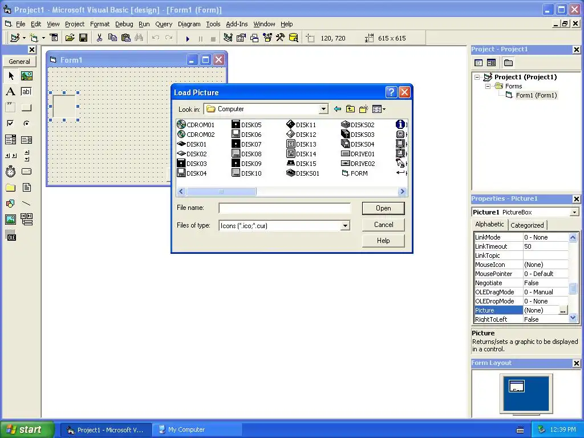Switch to the Categorized tab
Screen dimensions: 584x438
click(526, 225)
